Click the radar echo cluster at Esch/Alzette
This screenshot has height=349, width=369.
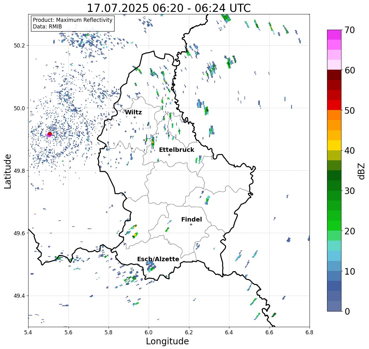coord(151,267)
